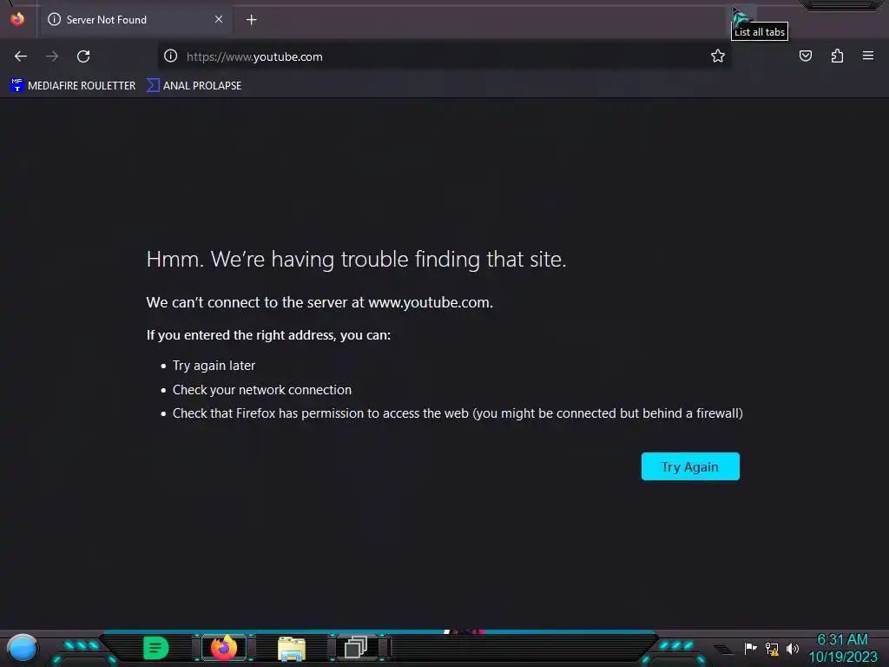Open the clock showing 6:31 AM
This screenshot has width=889, height=667.
pos(842,648)
